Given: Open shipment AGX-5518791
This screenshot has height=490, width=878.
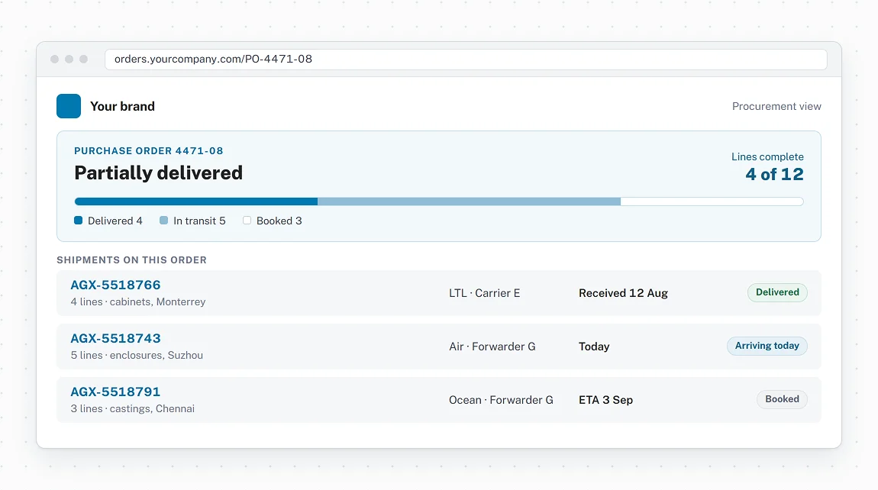Looking at the screenshot, I should [115, 392].
